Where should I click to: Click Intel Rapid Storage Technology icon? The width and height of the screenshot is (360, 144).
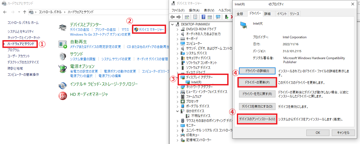[x=63, y=85]
